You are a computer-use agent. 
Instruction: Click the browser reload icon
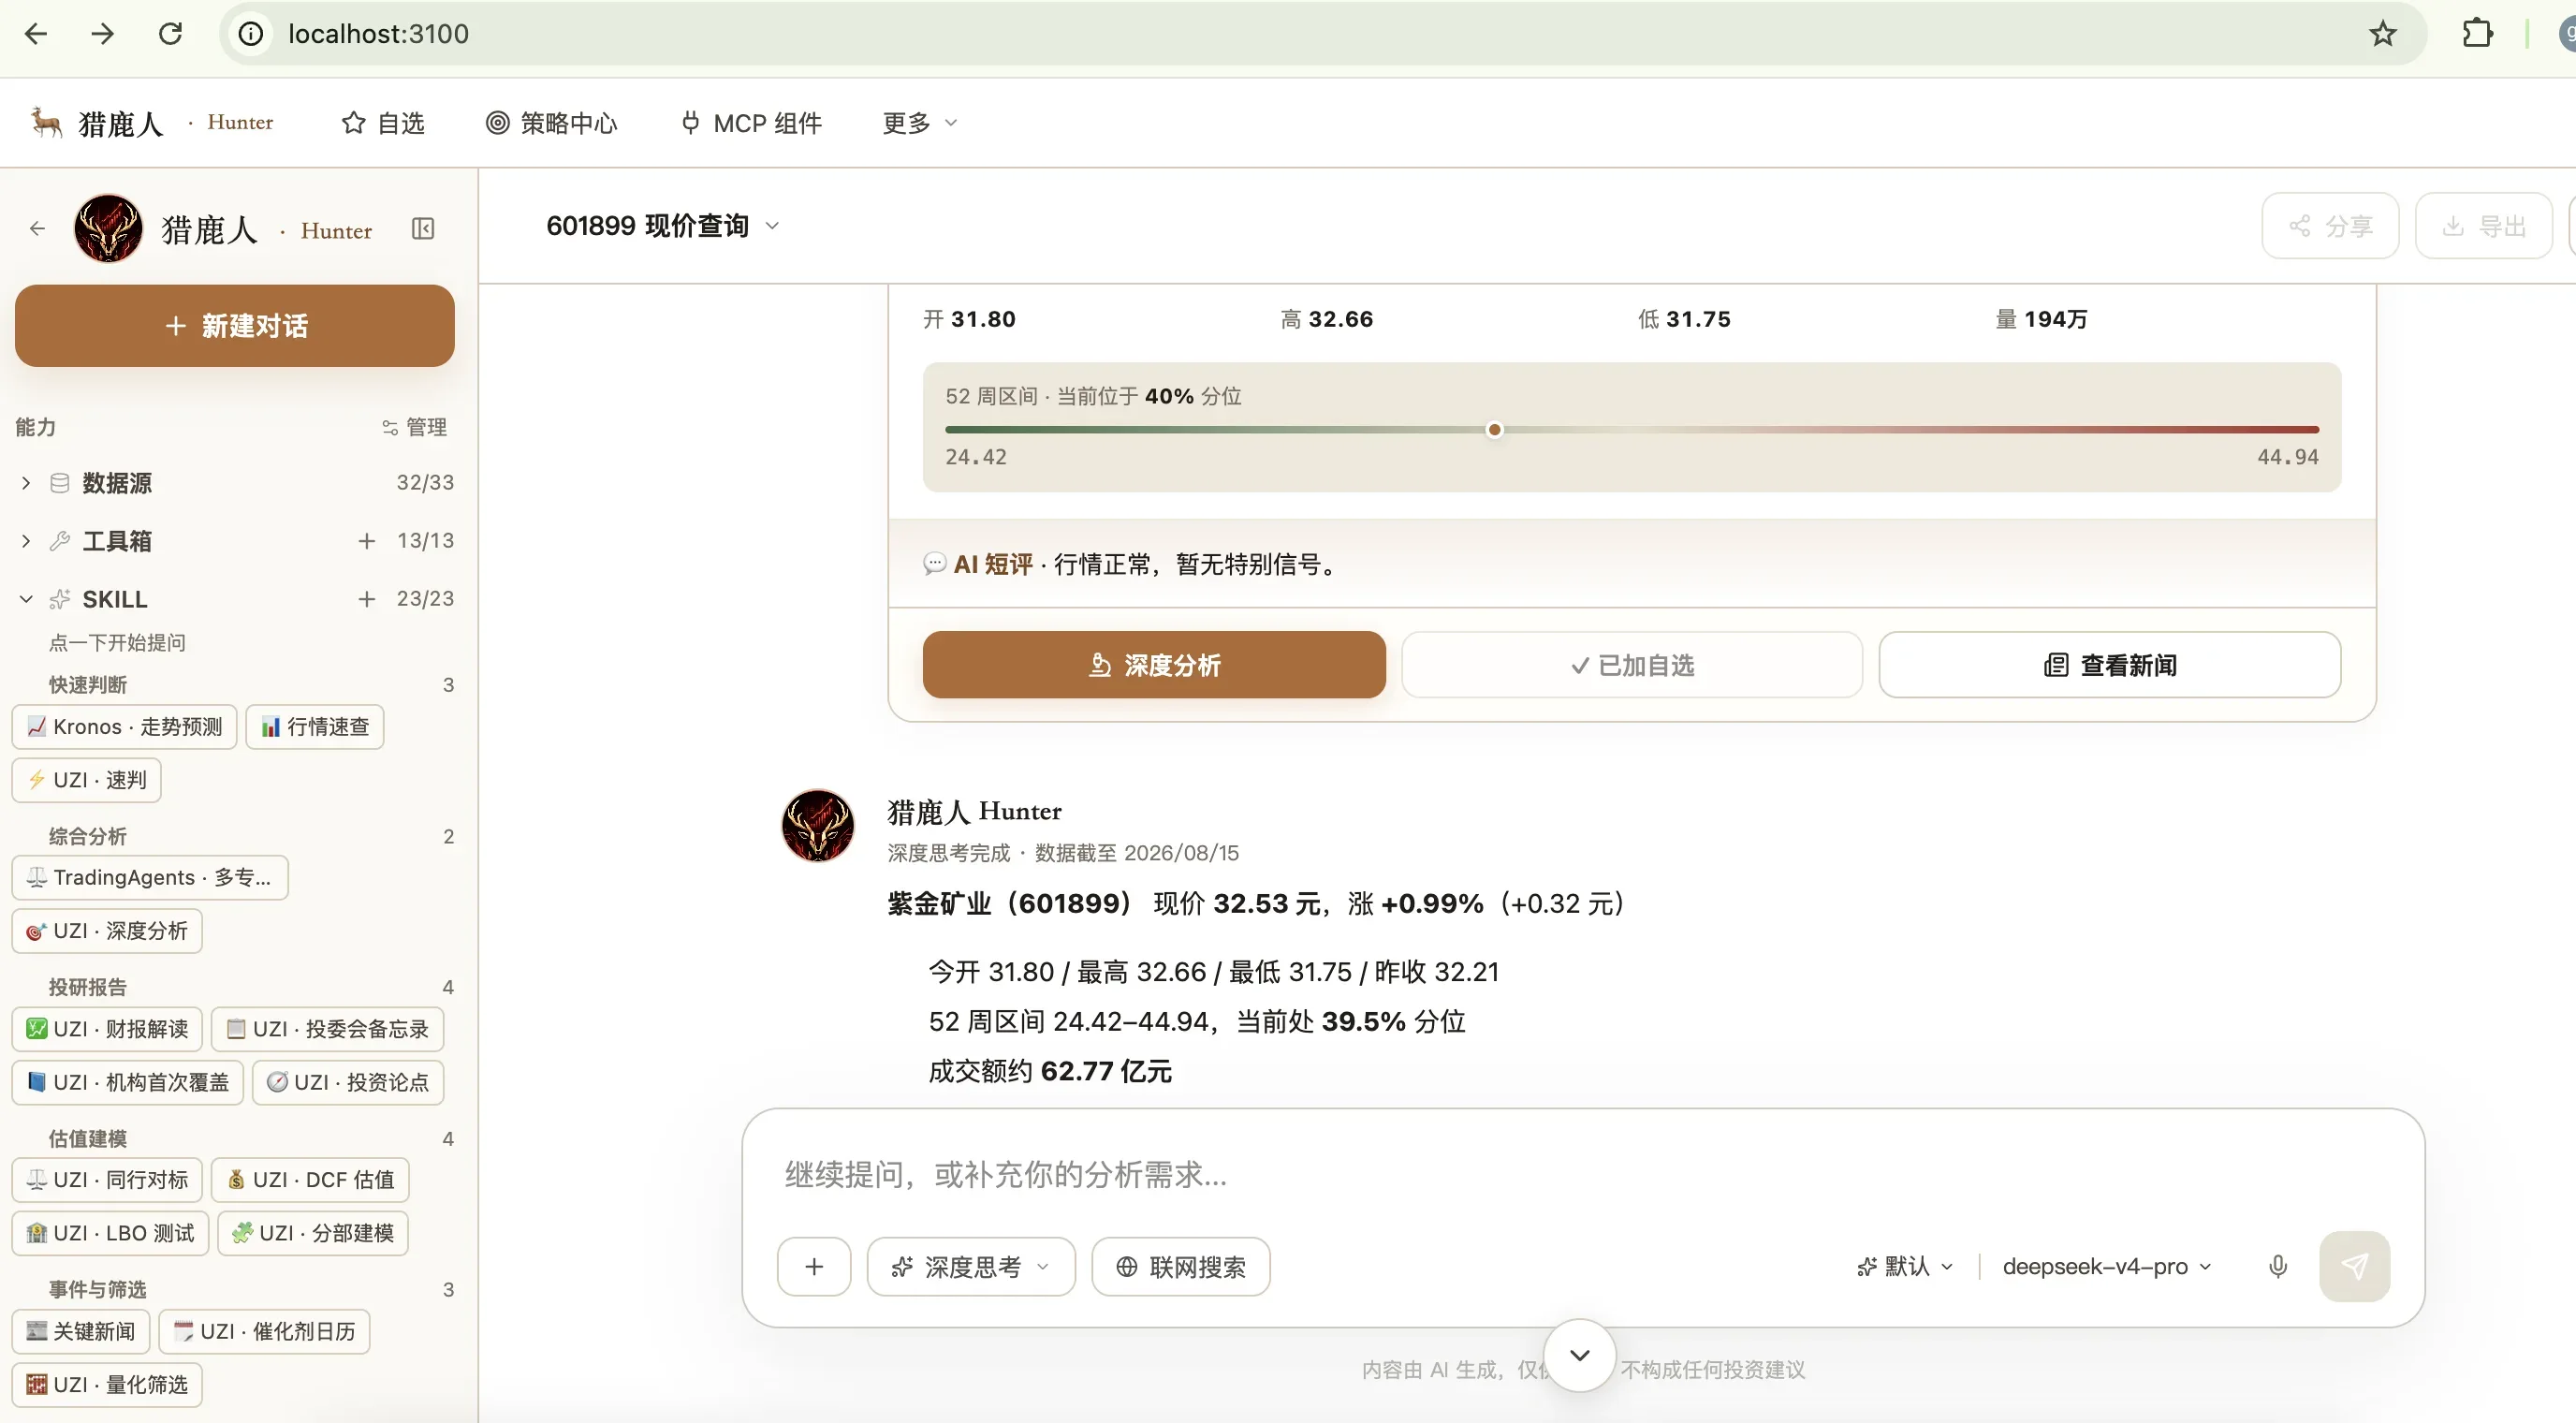pyautogui.click(x=171, y=34)
